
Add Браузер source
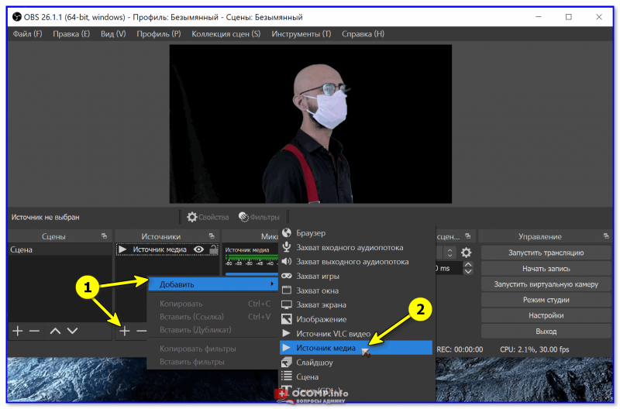coord(356,232)
